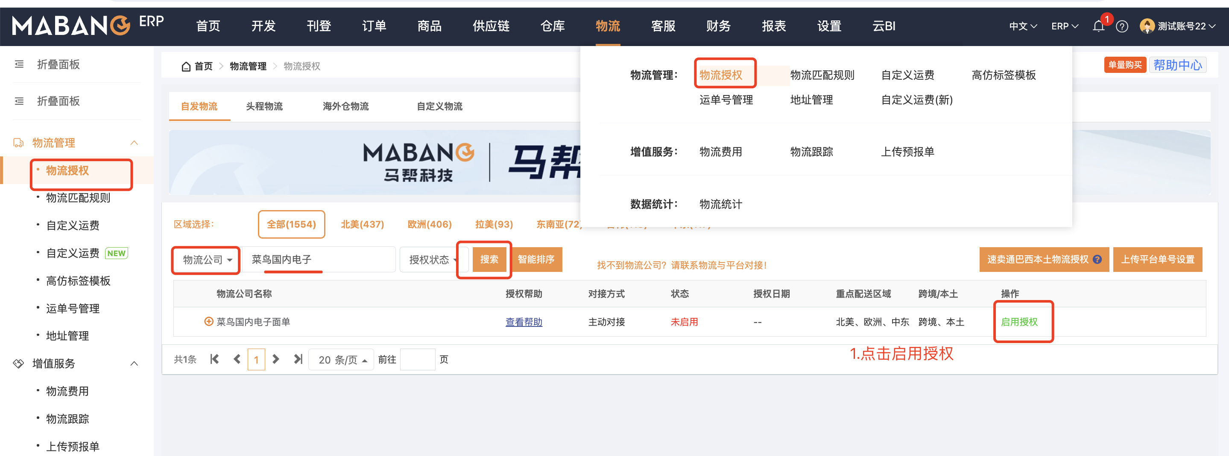Image resolution: width=1229 pixels, height=456 pixels.
Task: Open help via question mark icon
Action: point(1122,27)
